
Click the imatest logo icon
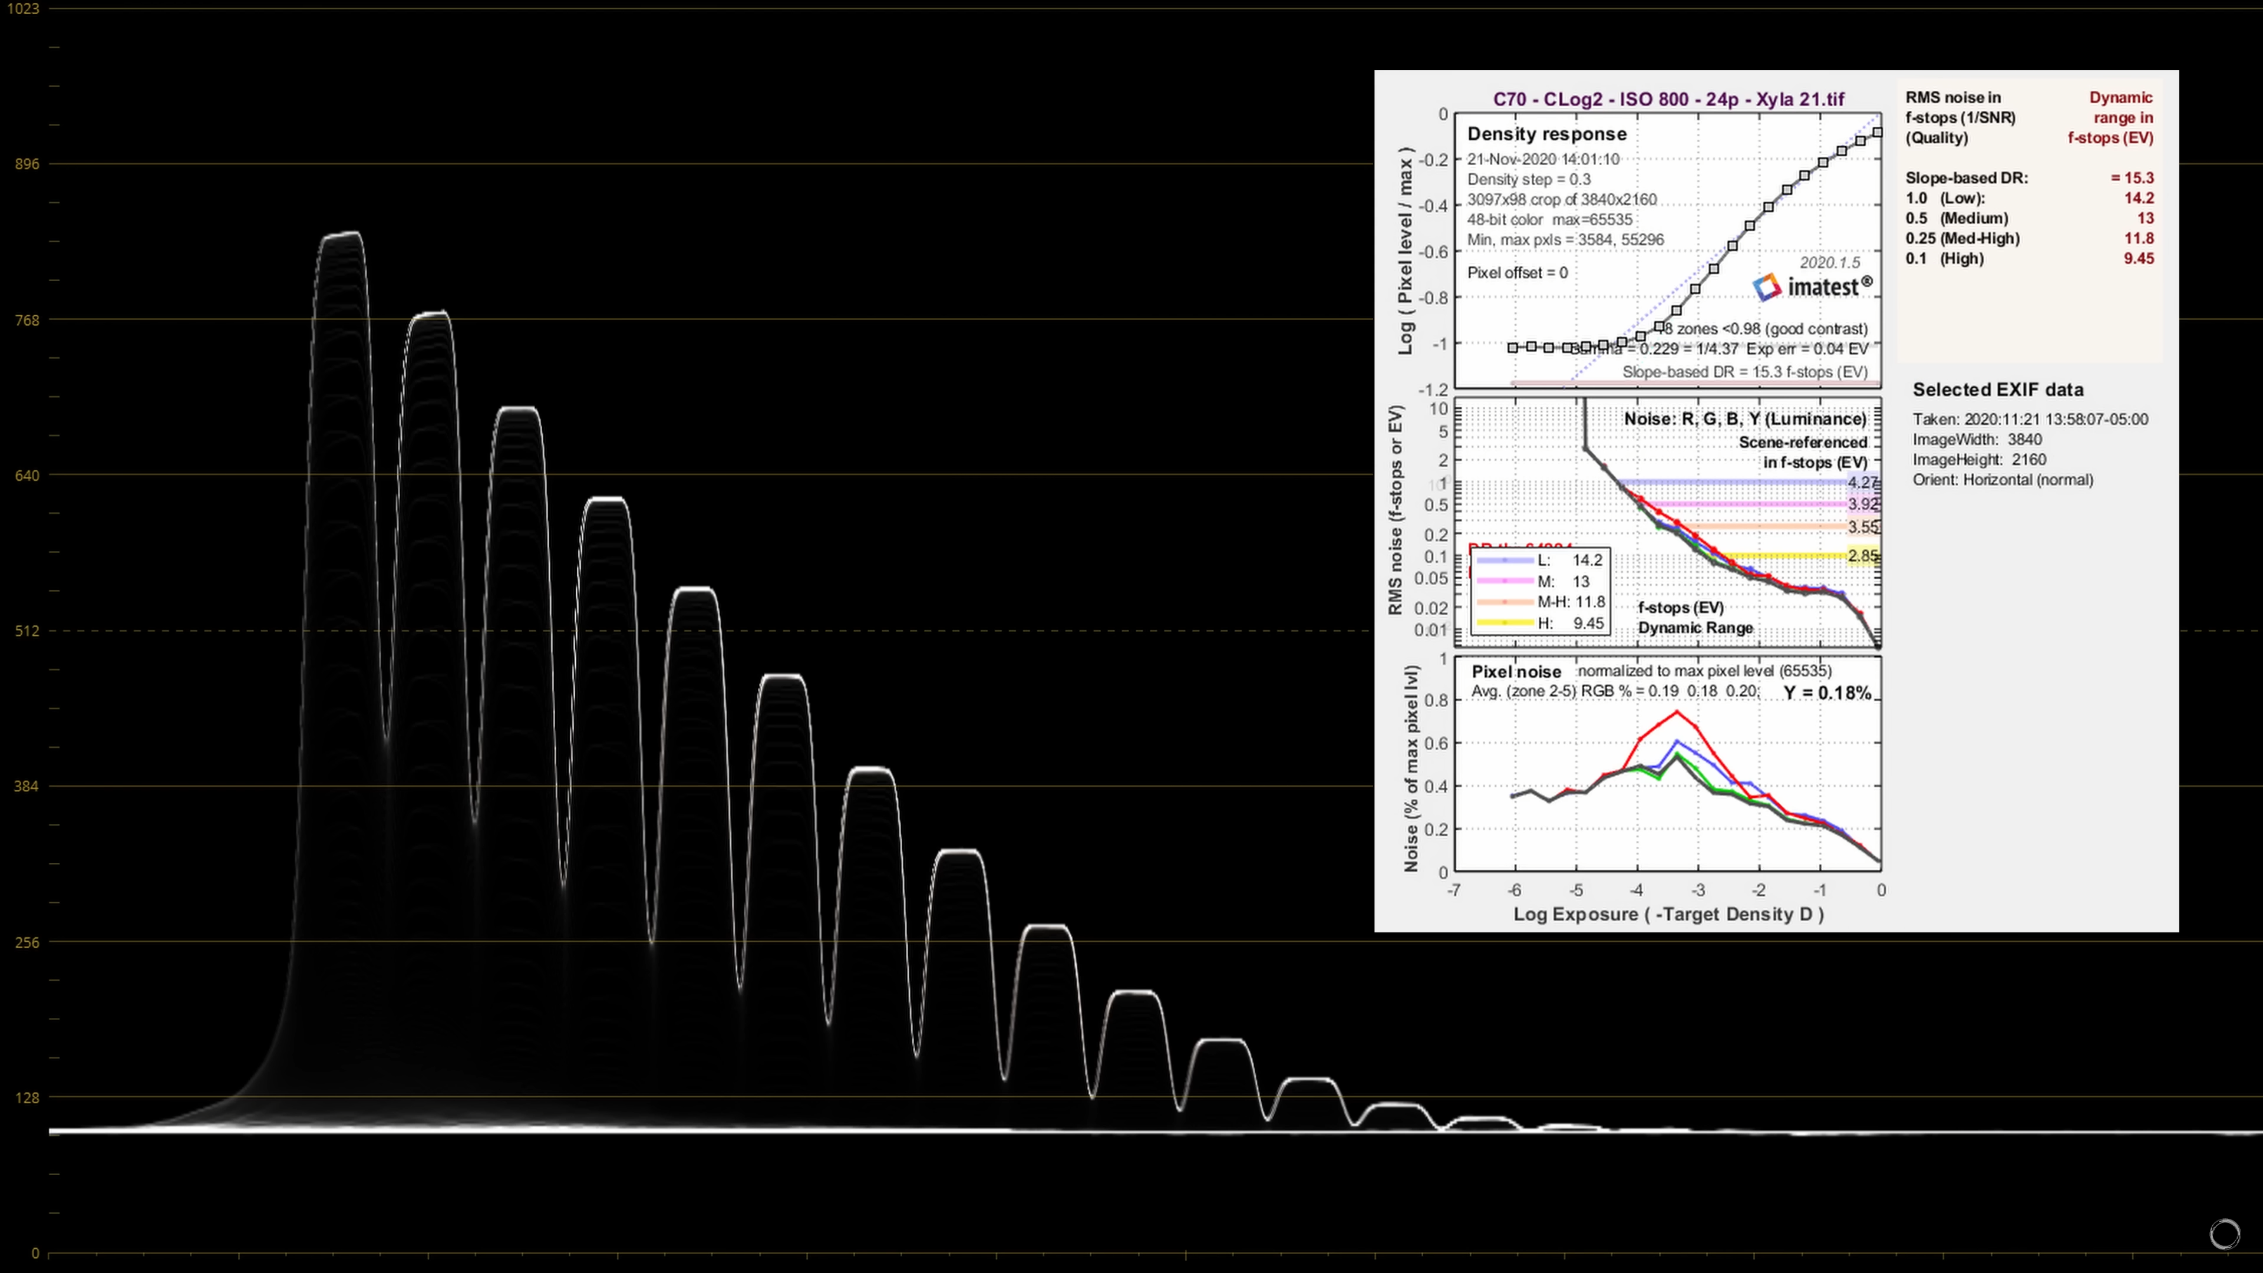click(x=1767, y=286)
